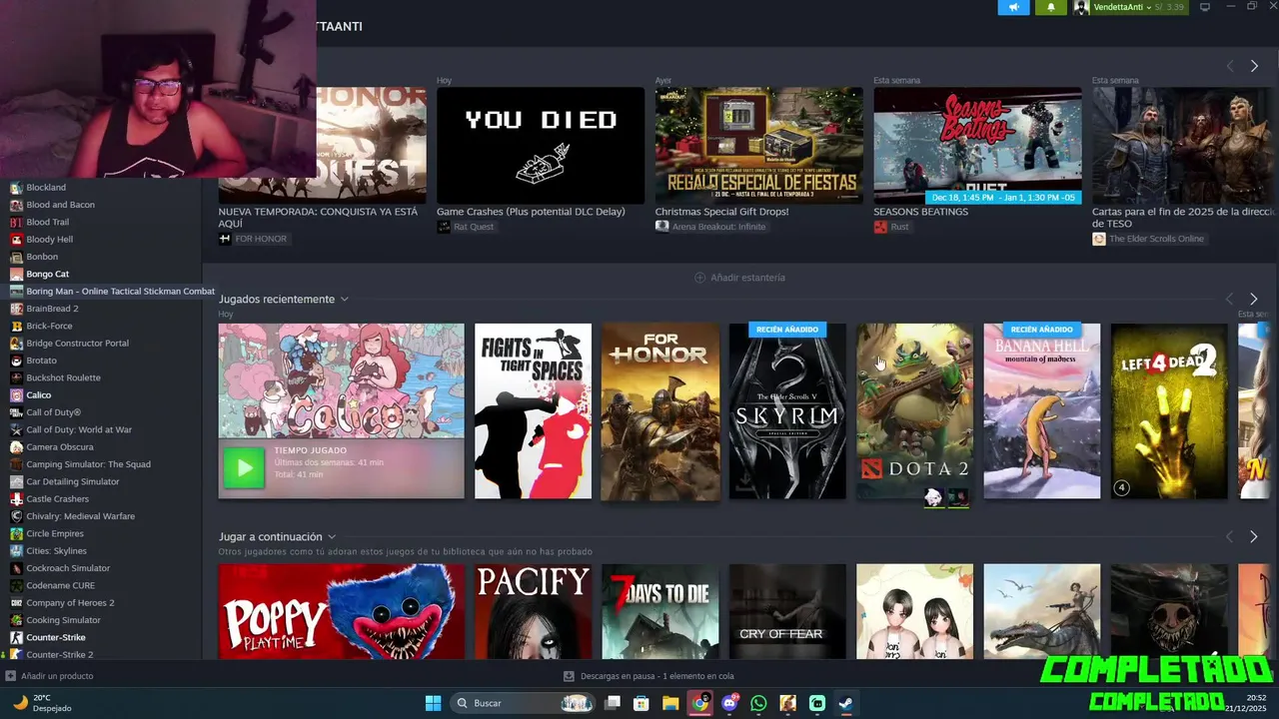Open File Explorer from the taskbar
Viewport: 1279px width, 719px height.
click(670, 703)
